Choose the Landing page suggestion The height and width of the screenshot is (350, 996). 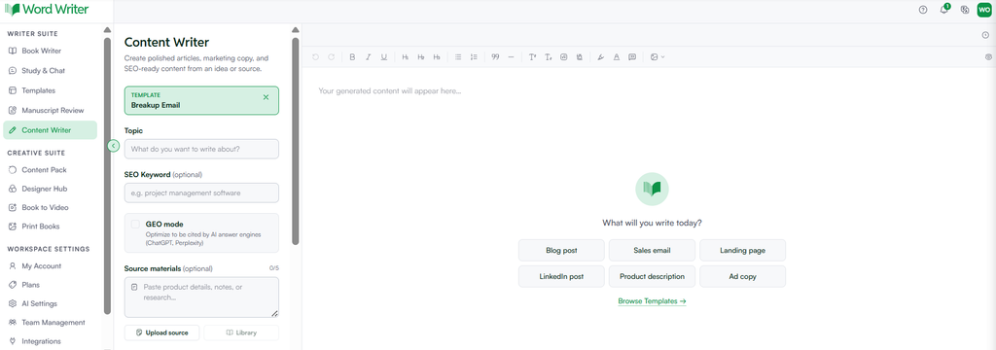pyautogui.click(x=742, y=250)
